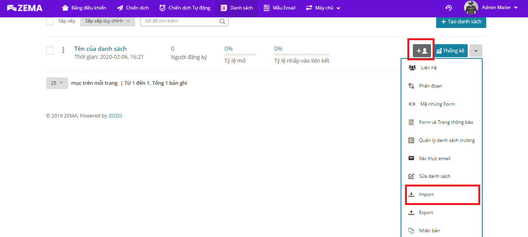This screenshot has height=237, width=528.
Task: Open the Tên của danh sách link
Action: point(101,49)
